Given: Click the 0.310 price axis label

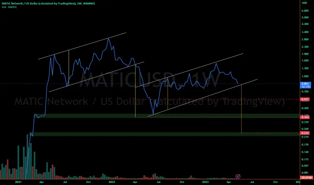Looking at the screenshot, I should click(305, 122).
